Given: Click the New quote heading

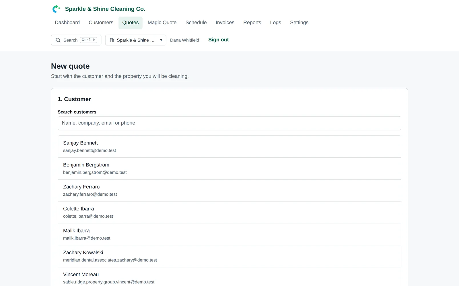Looking at the screenshot, I should [x=70, y=66].
